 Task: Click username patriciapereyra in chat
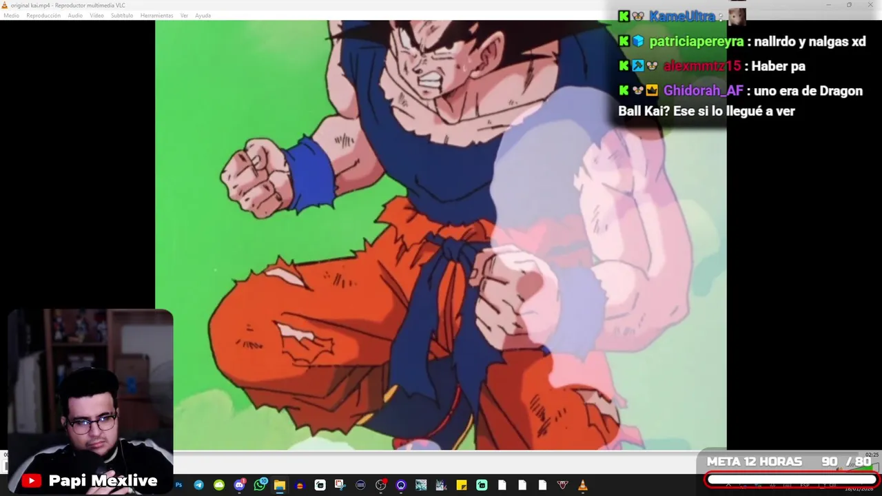tap(697, 41)
